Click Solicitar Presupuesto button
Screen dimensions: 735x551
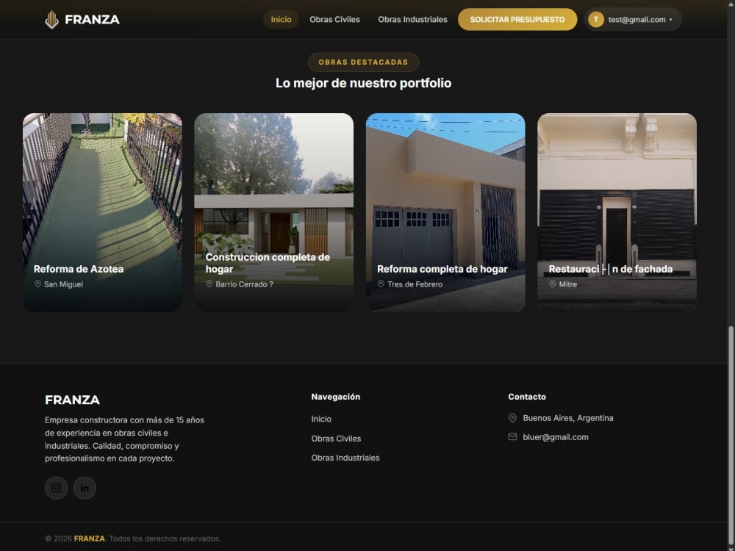[x=517, y=19]
